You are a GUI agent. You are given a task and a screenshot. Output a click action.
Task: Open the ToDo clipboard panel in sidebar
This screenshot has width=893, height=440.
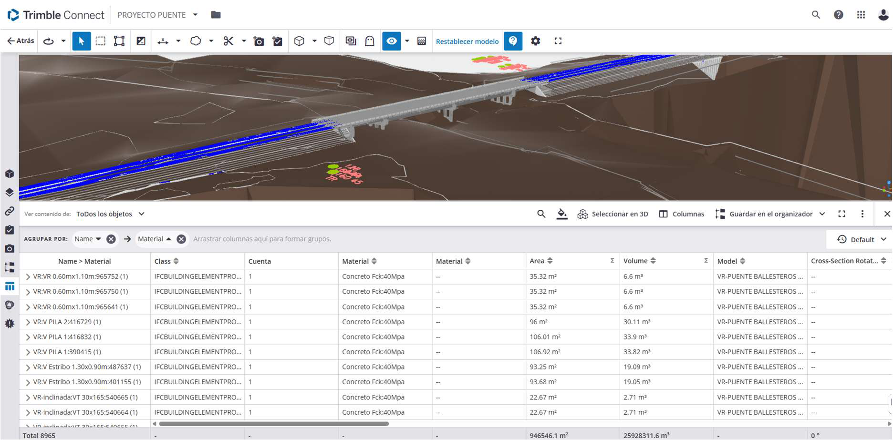point(9,230)
